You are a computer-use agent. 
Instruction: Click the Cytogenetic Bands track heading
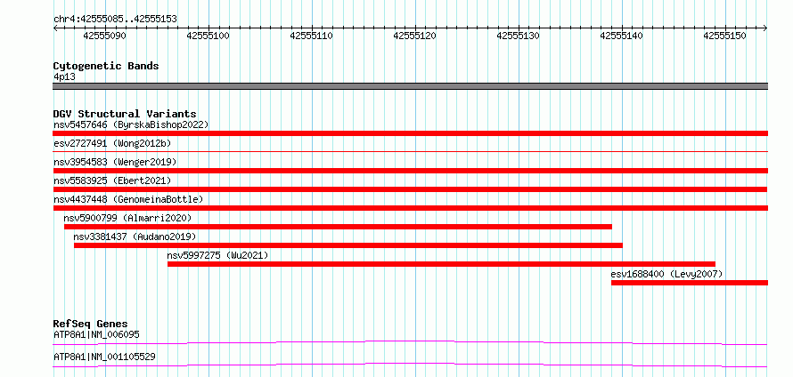[x=106, y=66]
